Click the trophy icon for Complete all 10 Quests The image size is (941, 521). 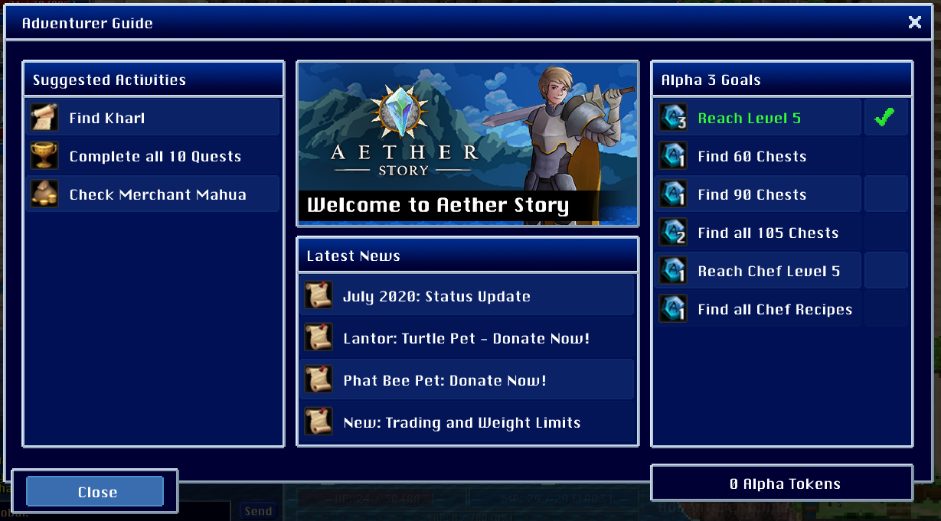[44, 156]
